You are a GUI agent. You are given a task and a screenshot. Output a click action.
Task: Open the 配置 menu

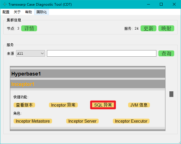point(6,12)
